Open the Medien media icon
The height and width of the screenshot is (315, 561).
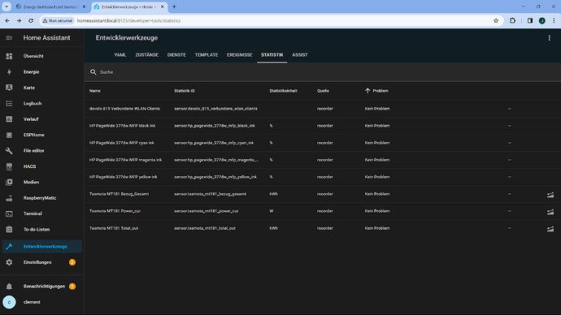pos(9,182)
